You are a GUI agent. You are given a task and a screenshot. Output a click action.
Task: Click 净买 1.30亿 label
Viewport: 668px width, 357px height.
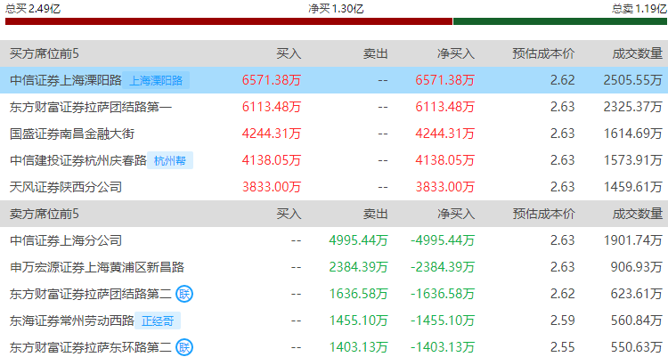pos(336,9)
